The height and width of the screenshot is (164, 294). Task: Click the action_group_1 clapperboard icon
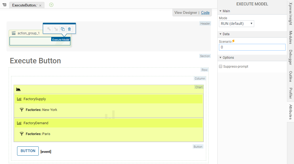[14, 33]
